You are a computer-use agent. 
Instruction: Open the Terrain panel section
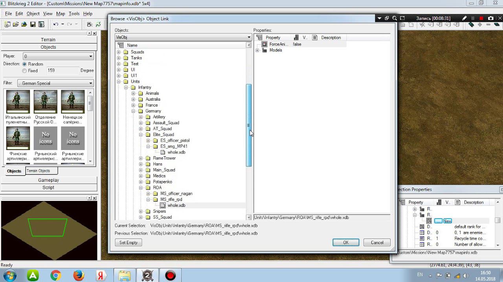(48, 40)
